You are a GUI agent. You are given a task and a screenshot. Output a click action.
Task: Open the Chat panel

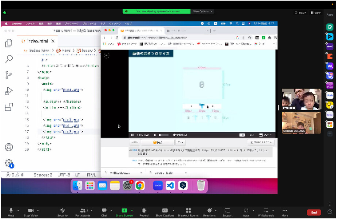click(x=104, y=211)
